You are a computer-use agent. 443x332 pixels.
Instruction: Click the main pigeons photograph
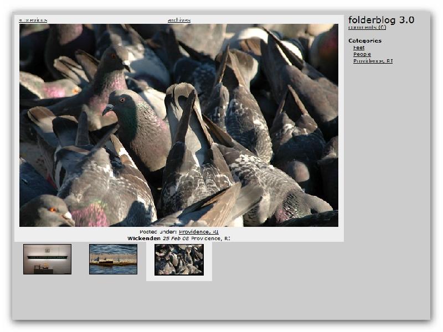179,125
